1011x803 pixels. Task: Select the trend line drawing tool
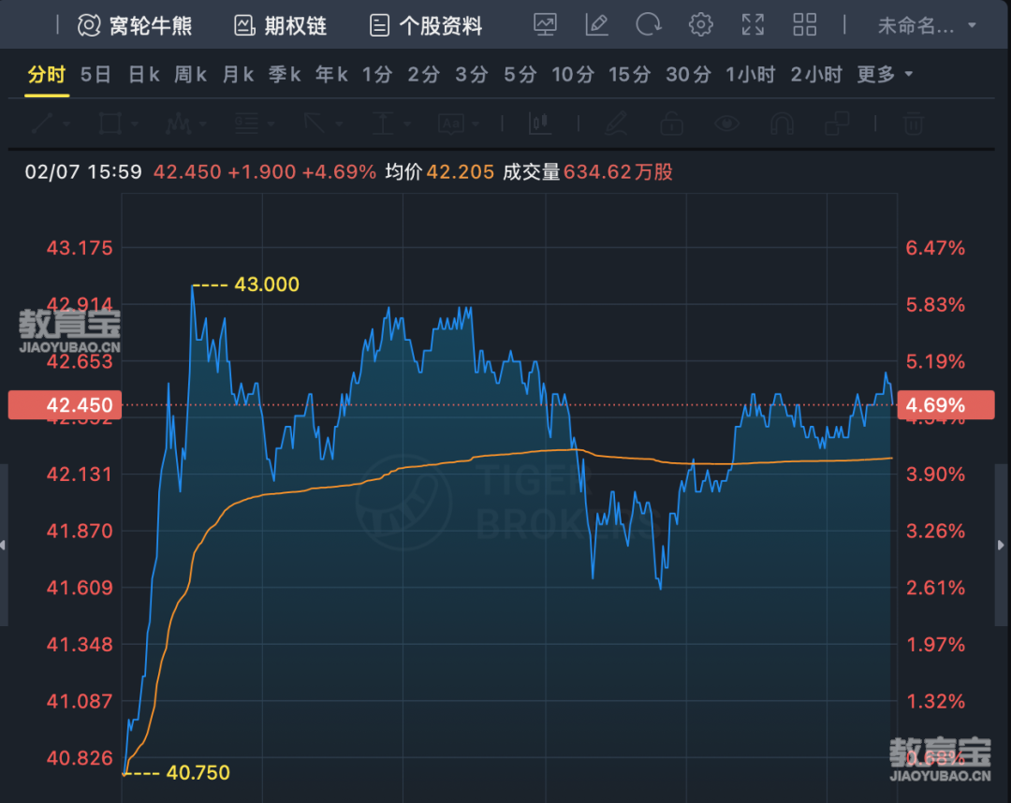(x=42, y=123)
